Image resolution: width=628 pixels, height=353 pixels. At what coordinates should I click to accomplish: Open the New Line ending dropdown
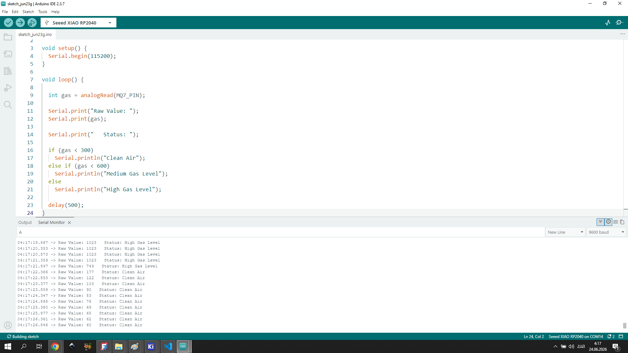click(x=565, y=232)
